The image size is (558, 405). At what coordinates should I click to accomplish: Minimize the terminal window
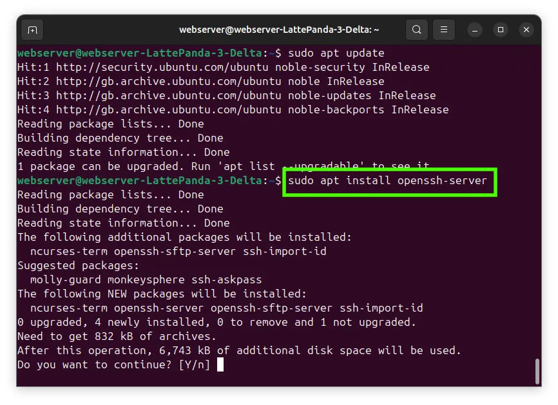coord(475,30)
